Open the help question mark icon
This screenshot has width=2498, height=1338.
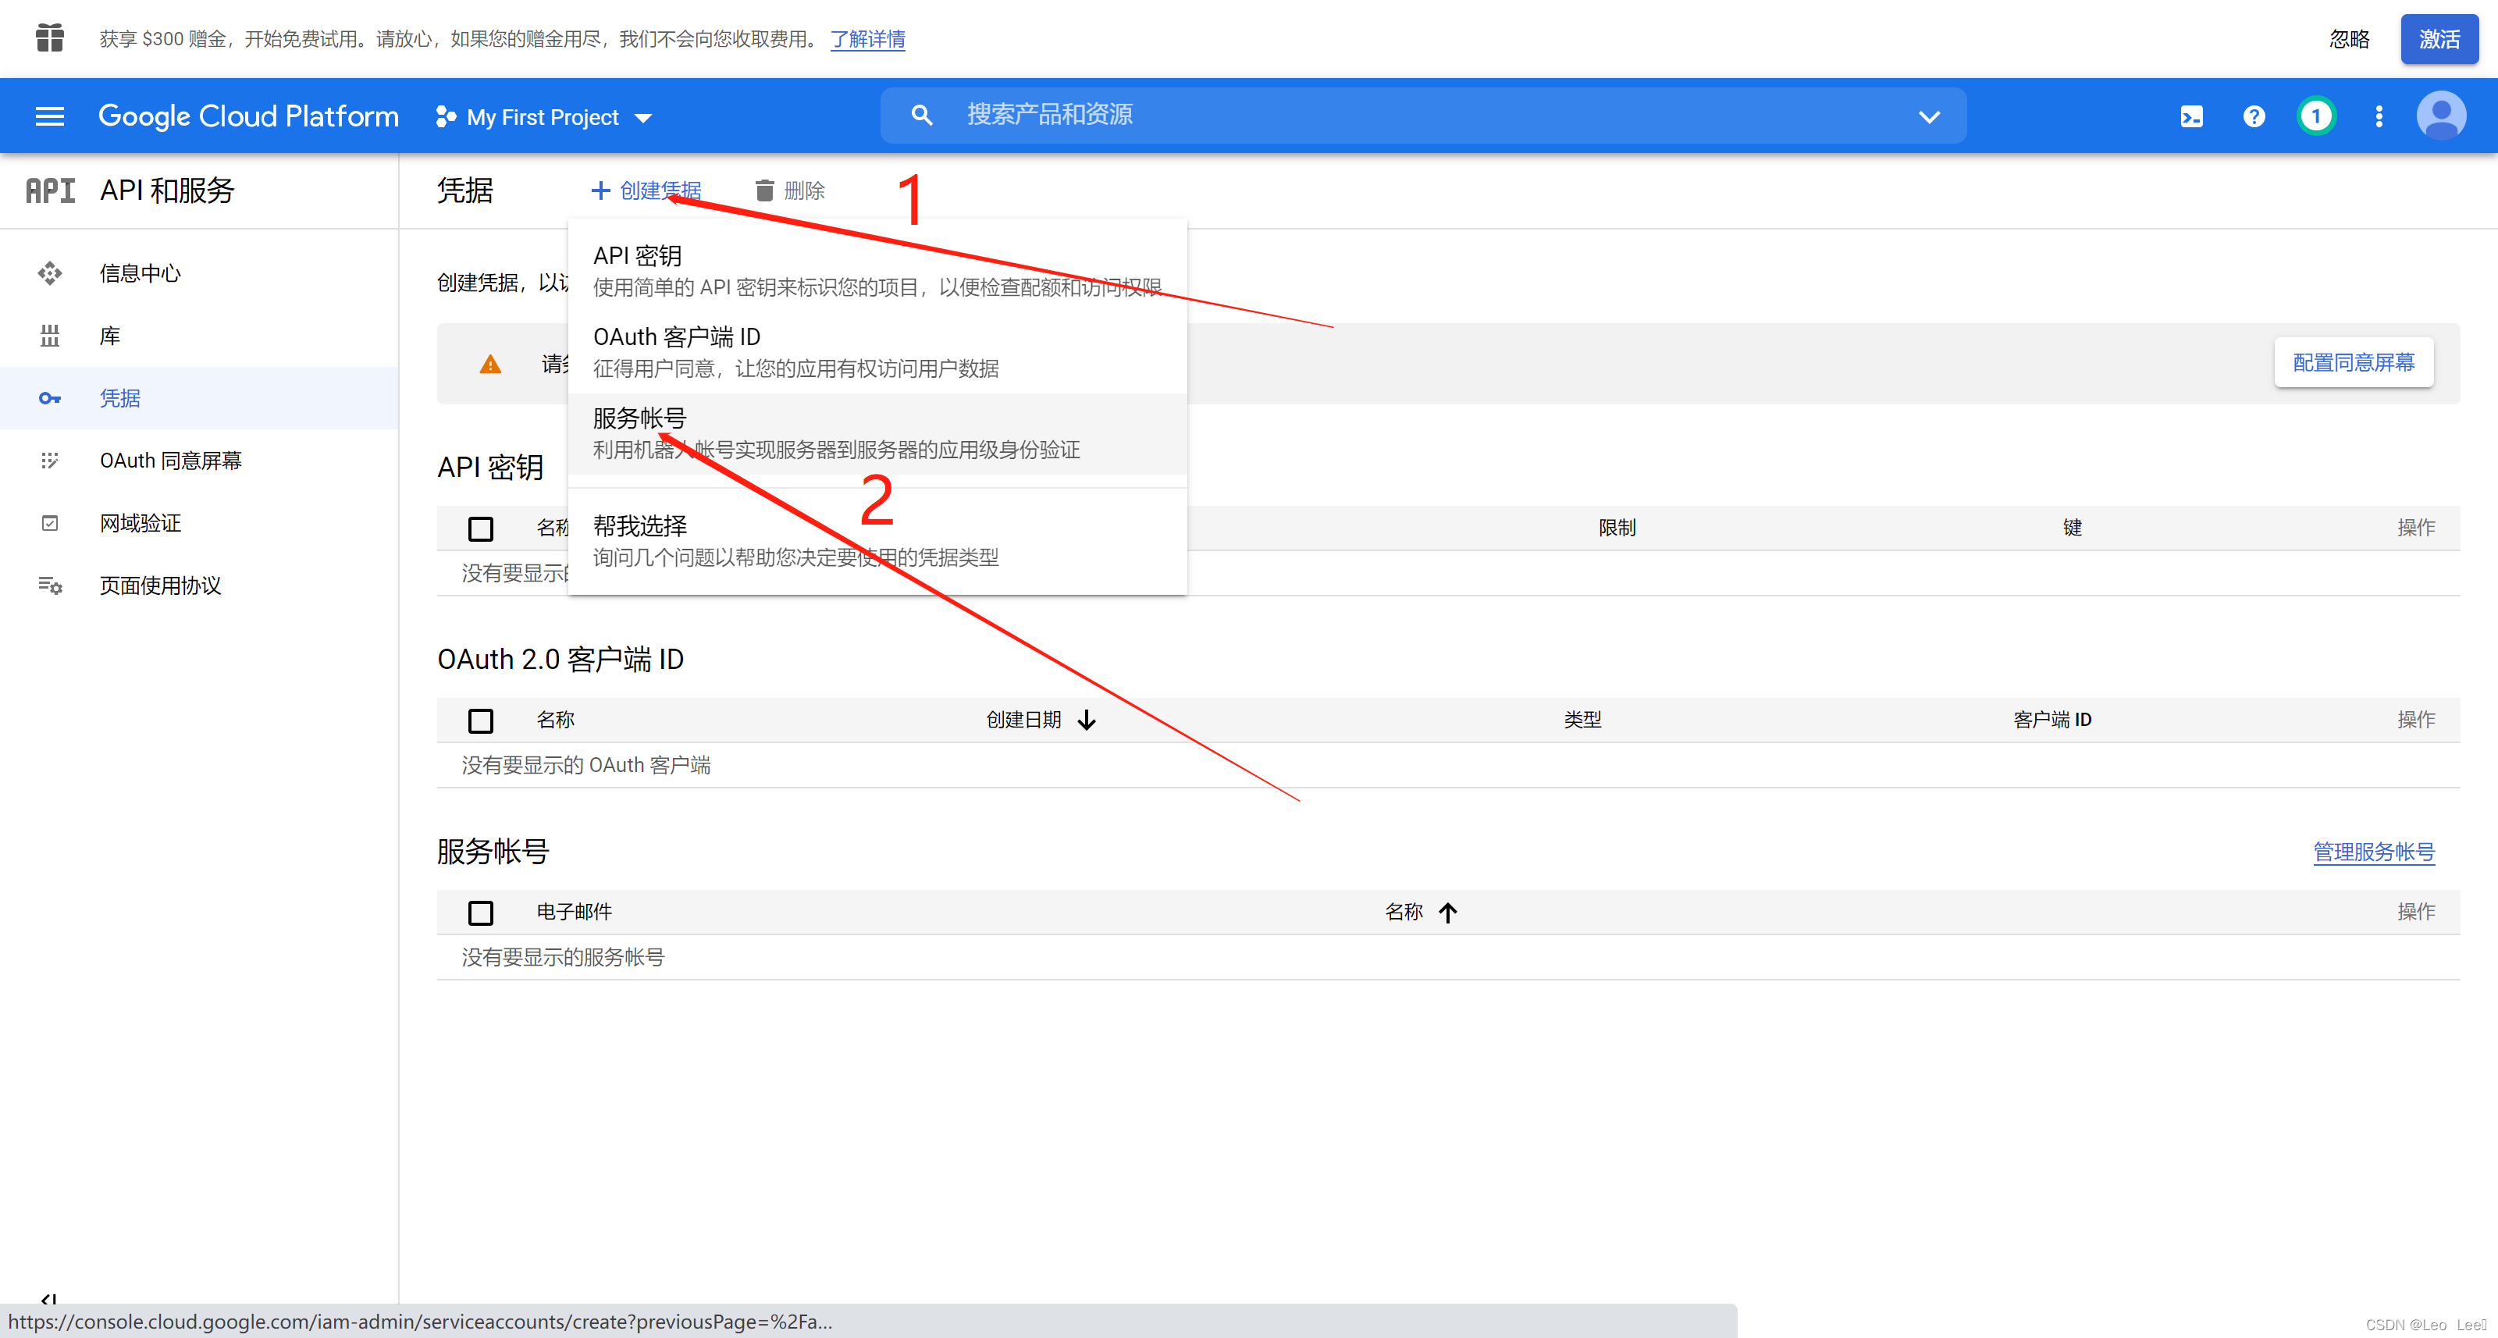[x=2254, y=116]
